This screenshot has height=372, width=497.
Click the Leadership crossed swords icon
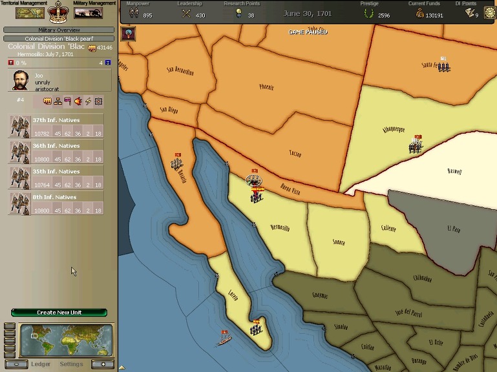(186, 14)
